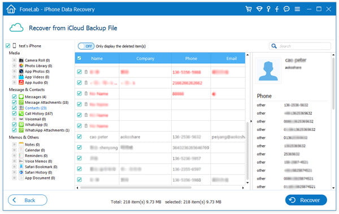Click the App Audio music icon
The height and width of the screenshot is (214, 339).
21,82
